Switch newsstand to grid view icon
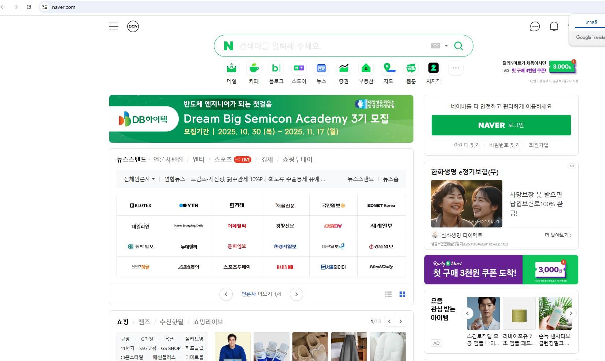Screen dimensions: 605x361 pyautogui.click(x=402, y=294)
